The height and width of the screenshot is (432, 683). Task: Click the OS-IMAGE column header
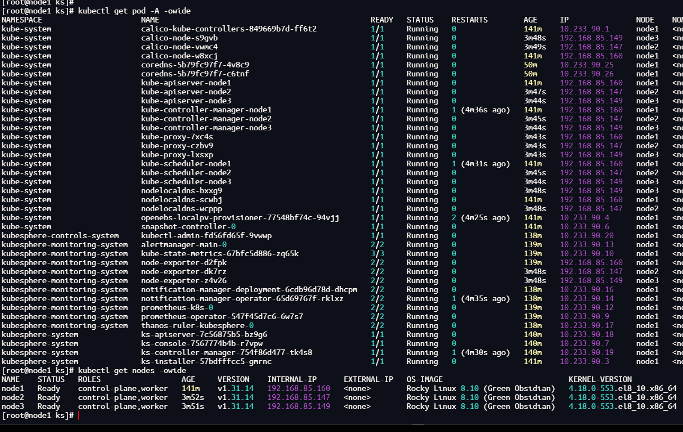tap(424, 379)
